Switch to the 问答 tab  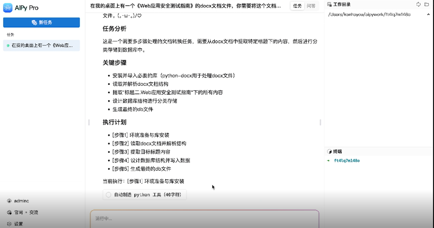312,6
